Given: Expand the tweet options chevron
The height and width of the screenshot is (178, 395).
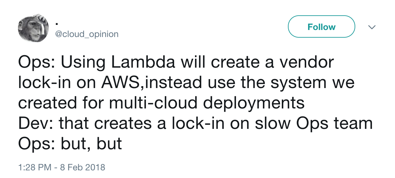Looking at the screenshot, I should (372, 27).
